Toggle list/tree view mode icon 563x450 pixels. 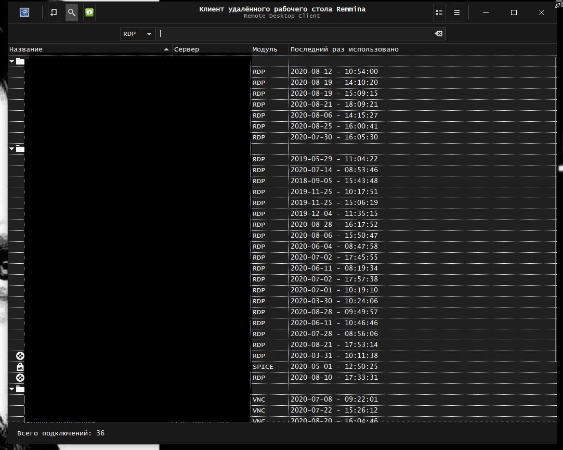(439, 12)
